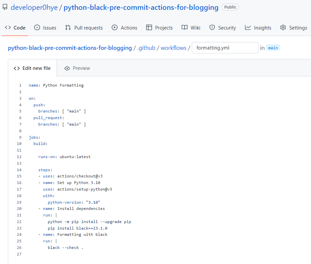The image size is (311, 264).
Task: Click the Security shield icon
Action: point(212,28)
